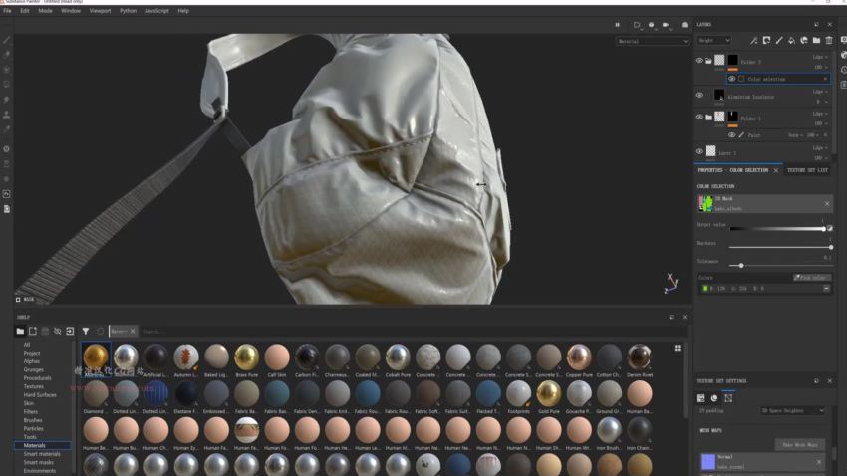The width and height of the screenshot is (847, 476).
Task: Click the add fill layer bucket icon
Action: coord(791,41)
